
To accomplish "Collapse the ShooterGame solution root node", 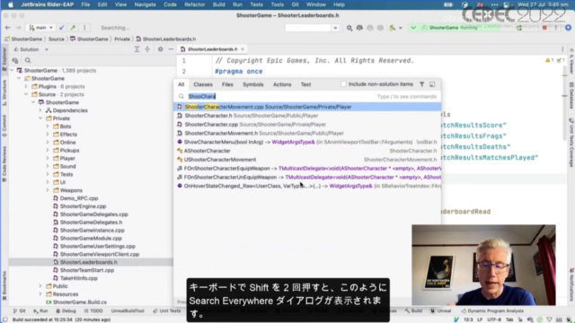I will 12,70.
